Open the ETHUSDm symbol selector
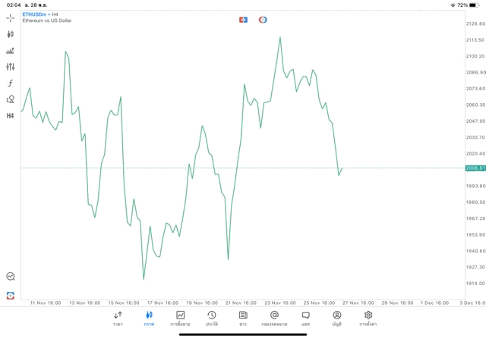 33,14
